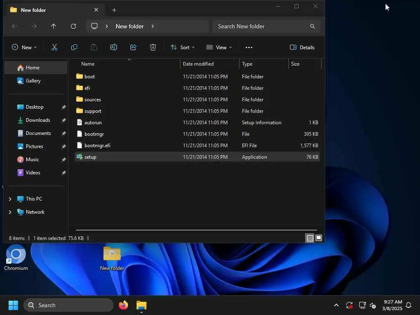Click the Paste clipboard icon
Image resolution: width=420 pixels, height=315 pixels.
[94, 48]
